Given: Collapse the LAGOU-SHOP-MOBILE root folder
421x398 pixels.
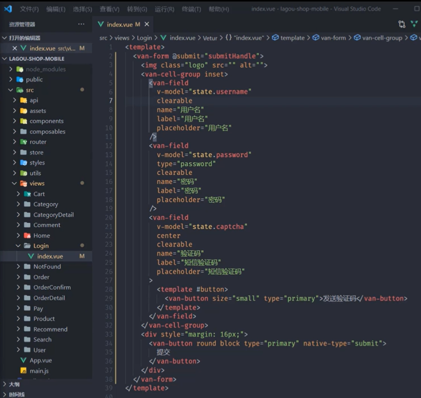Looking at the screenshot, I should (x=5, y=59).
